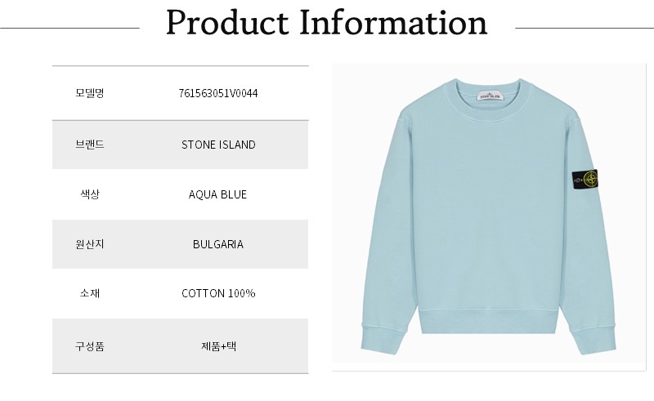This screenshot has width=654, height=401.
Task: Click the STONE ISLAND brand value
Action: (218, 145)
